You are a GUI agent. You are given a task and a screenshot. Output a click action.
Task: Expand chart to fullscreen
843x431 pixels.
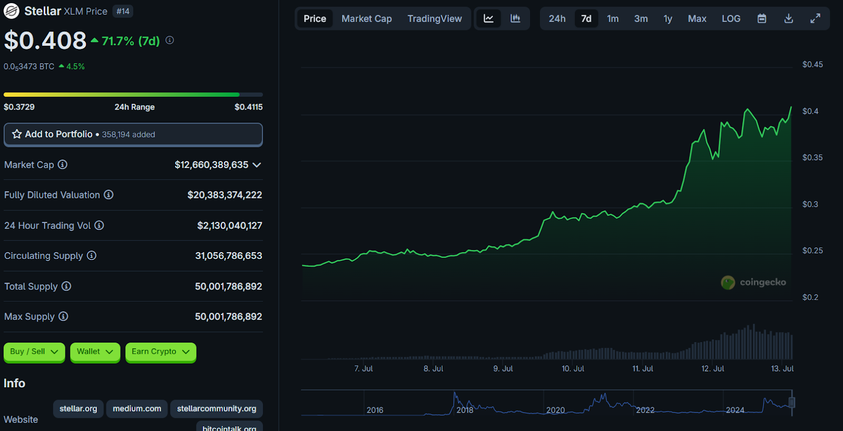pos(815,18)
